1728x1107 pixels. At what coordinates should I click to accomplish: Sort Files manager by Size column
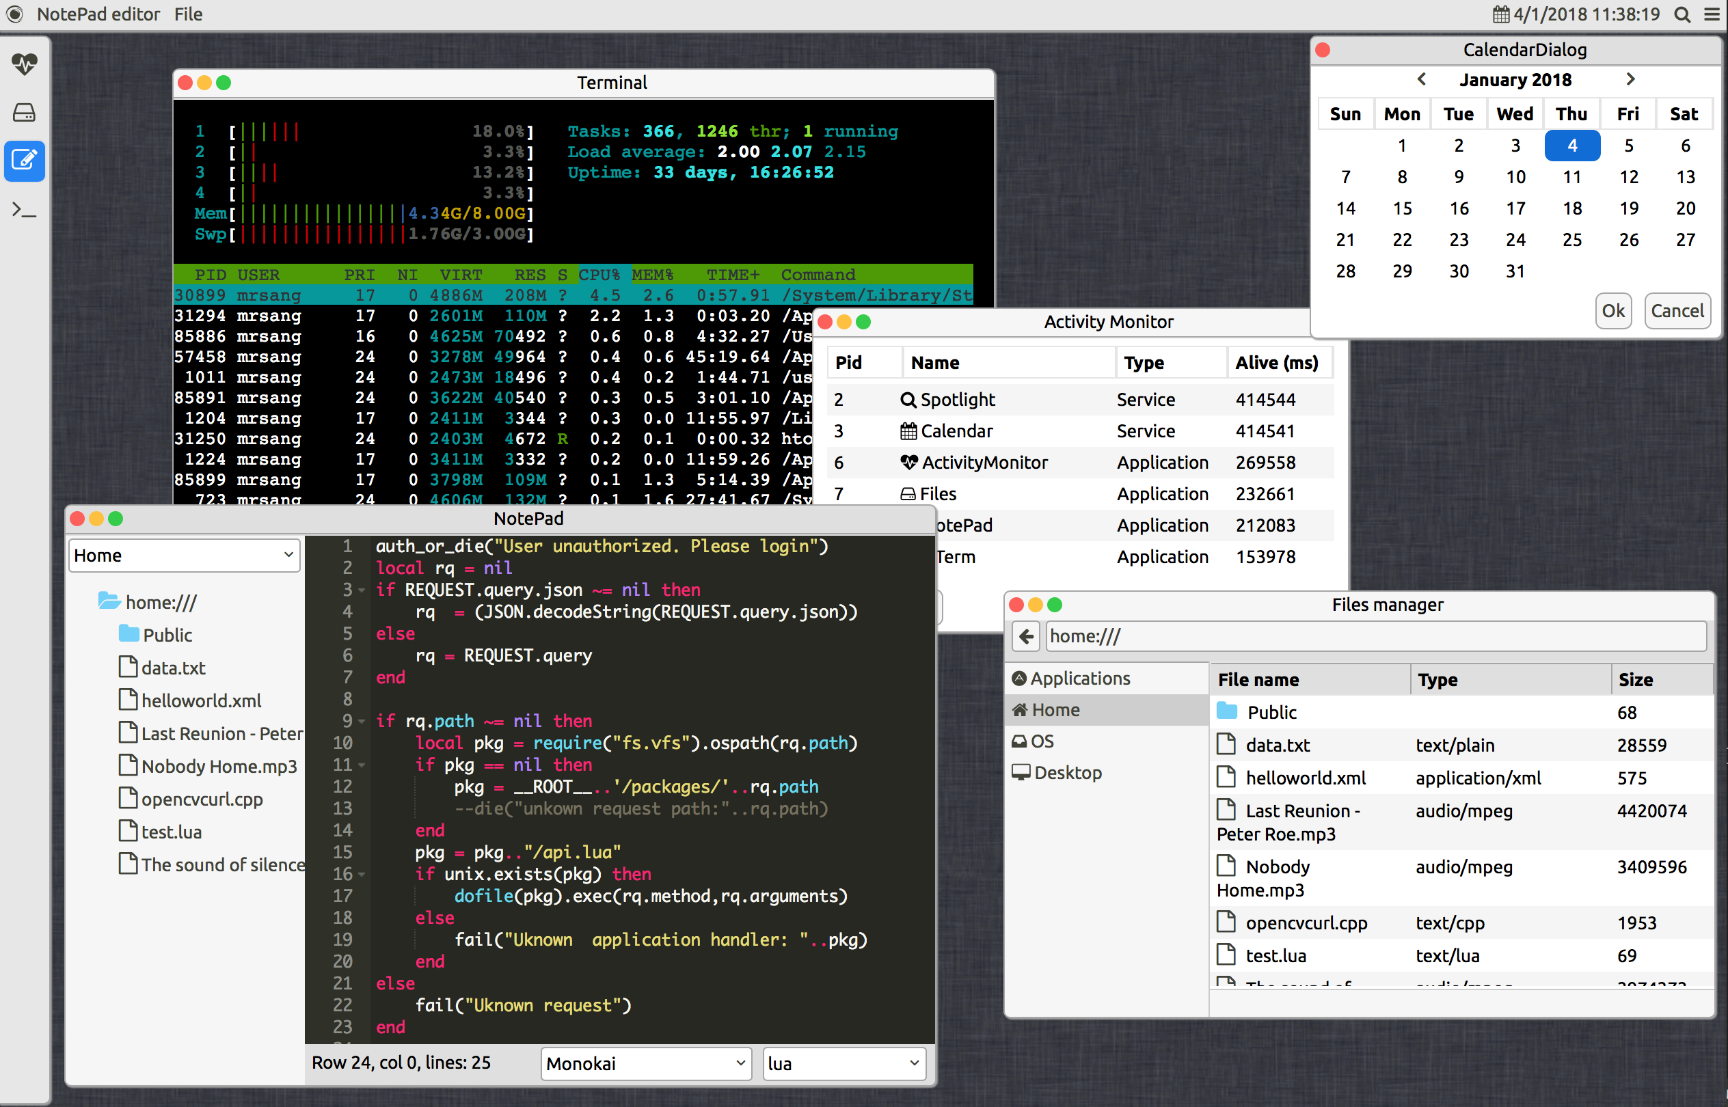click(x=1662, y=679)
